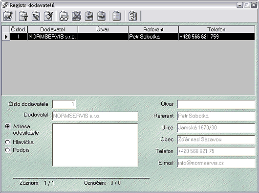Click the Označen 0 / 0 status value
Viewport: 259px width, 193px height.
click(x=116, y=183)
